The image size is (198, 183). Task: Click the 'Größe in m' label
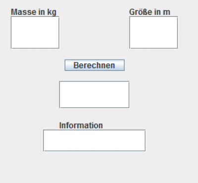pos(149,12)
